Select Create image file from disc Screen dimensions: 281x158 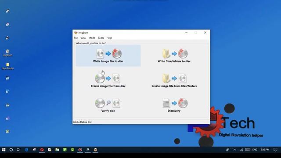coord(108,80)
